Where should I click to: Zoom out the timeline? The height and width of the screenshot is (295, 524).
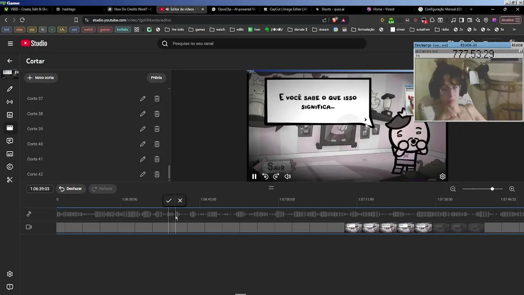click(453, 189)
